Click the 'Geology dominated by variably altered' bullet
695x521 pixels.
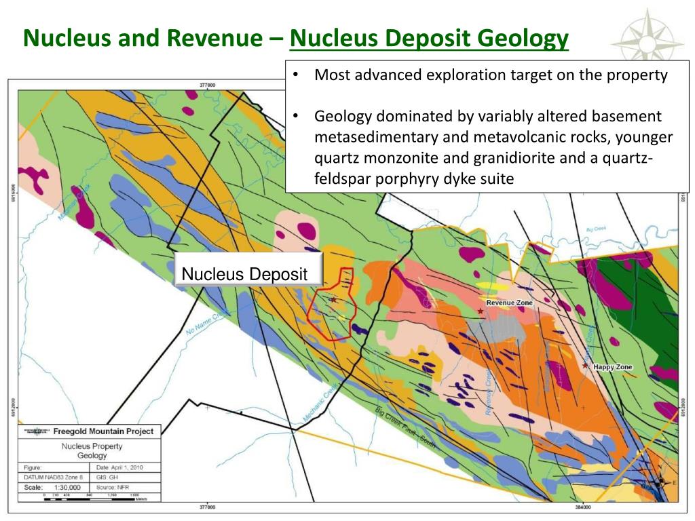pos(487,116)
